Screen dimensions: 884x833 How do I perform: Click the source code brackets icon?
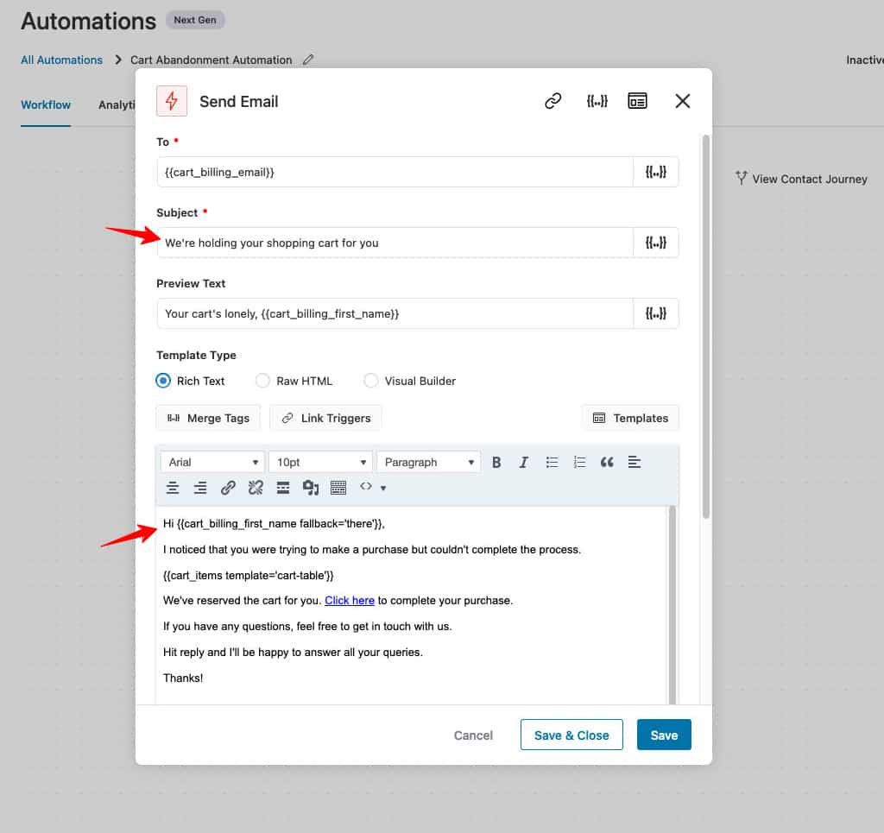366,486
